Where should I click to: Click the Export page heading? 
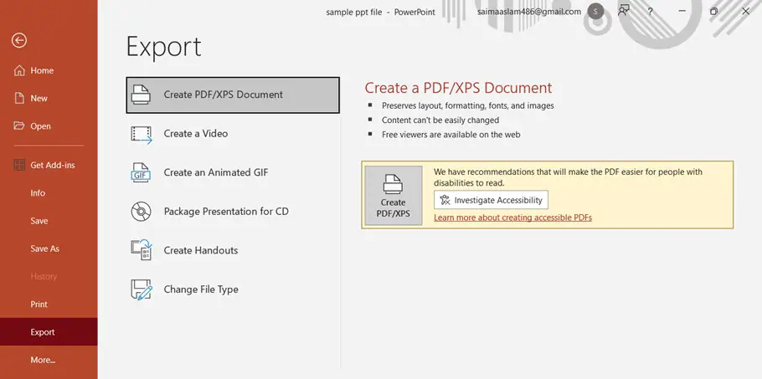click(164, 47)
